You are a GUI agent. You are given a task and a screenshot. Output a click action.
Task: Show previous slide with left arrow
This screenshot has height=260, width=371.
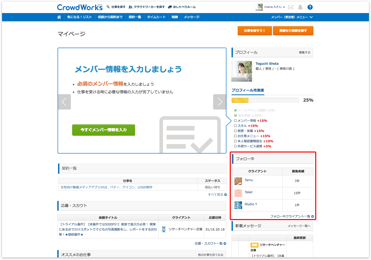point(64,102)
